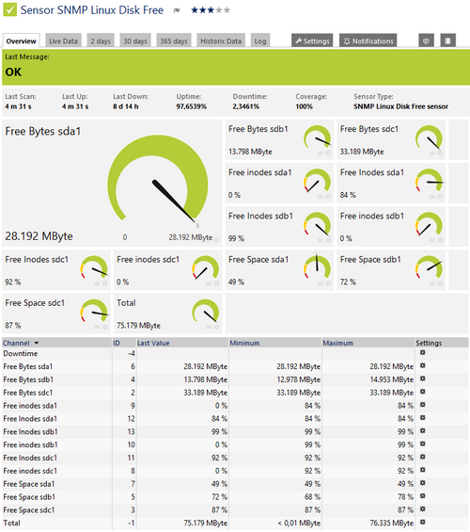Image resolution: width=470 pixels, height=532 pixels.
Task: Click the comment bubble icon button
Action: pos(427,41)
